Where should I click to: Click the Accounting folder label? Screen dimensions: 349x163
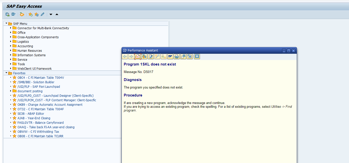pyautogui.click(x=25, y=46)
